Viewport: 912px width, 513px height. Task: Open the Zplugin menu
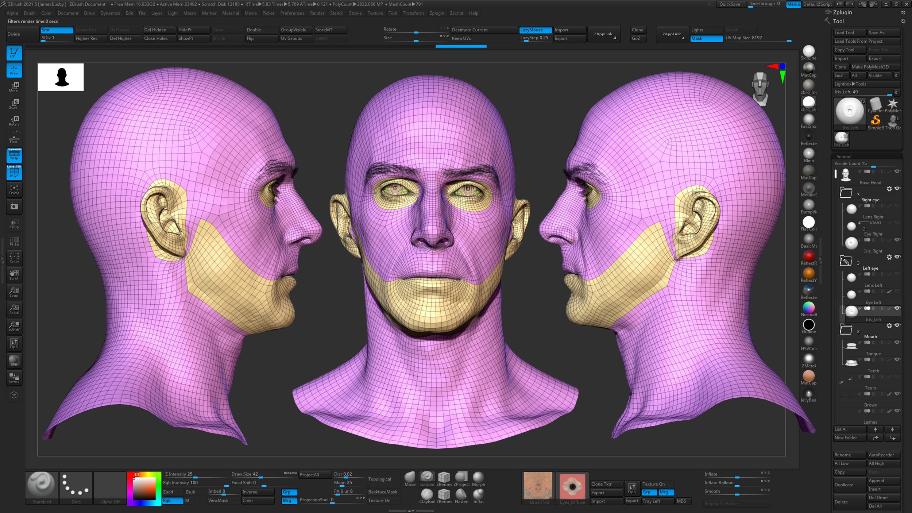pyautogui.click(x=437, y=13)
